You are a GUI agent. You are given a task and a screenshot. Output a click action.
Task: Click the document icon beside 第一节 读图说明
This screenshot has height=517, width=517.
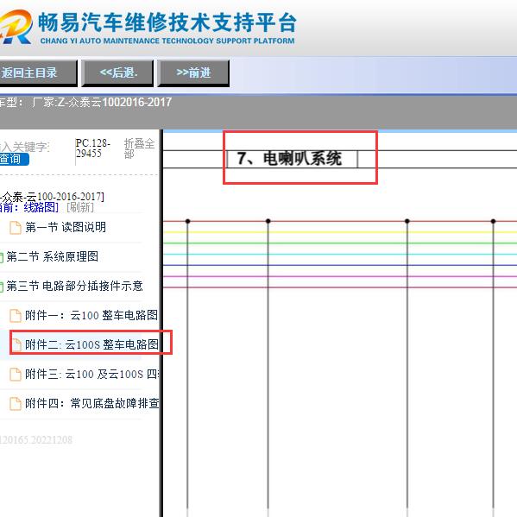pos(16,228)
